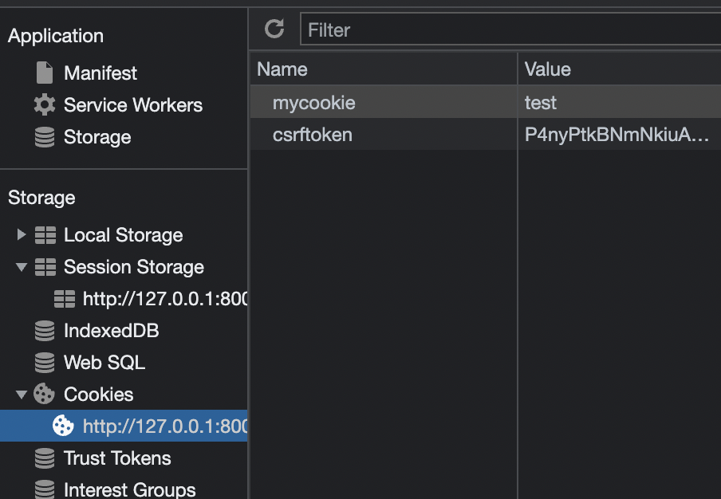
Task: Collapse the Cookies tree arrow
Action: (22, 395)
